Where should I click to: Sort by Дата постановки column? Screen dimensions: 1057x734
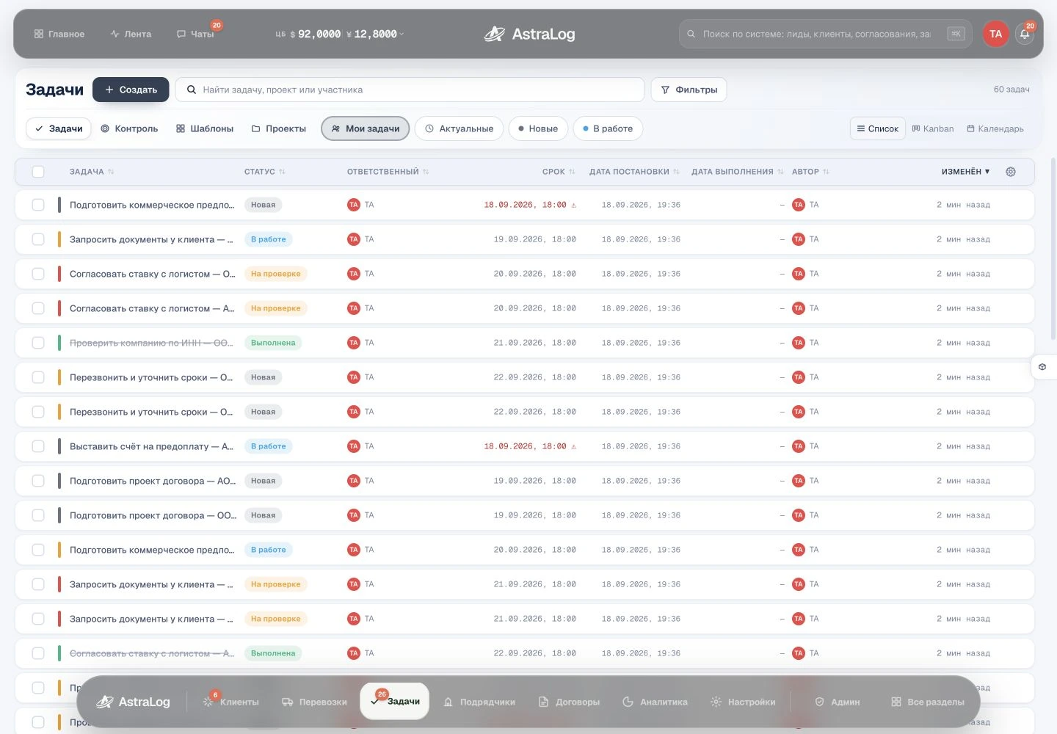click(x=634, y=172)
